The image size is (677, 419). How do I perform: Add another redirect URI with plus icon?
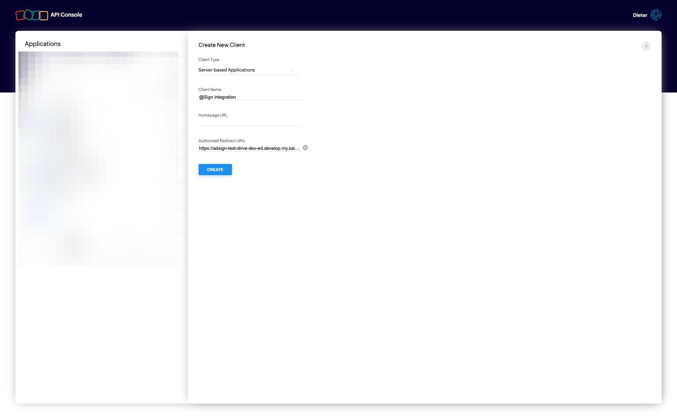(305, 148)
